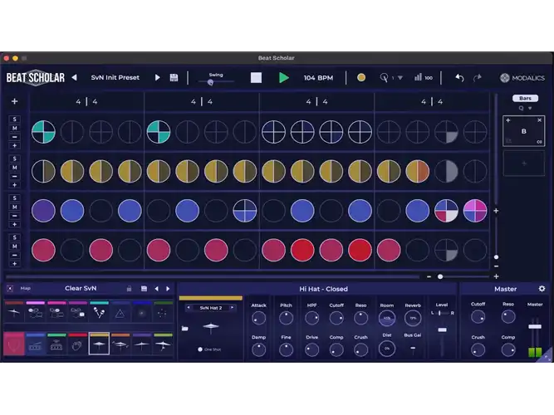Mute the blue third track
The height and width of the screenshot is (415, 554).
click(14, 207)
